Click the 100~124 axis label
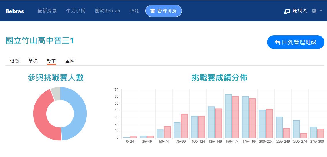The width and height of the screenshot is (327, 157). tap(198, 142)
